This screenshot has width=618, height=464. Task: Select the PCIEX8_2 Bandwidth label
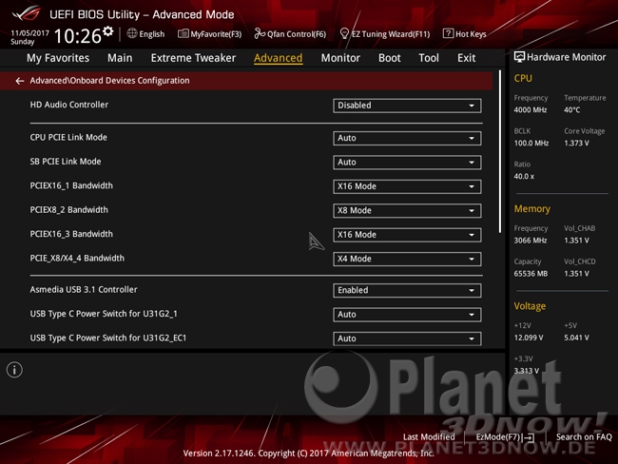pos(69,210)
